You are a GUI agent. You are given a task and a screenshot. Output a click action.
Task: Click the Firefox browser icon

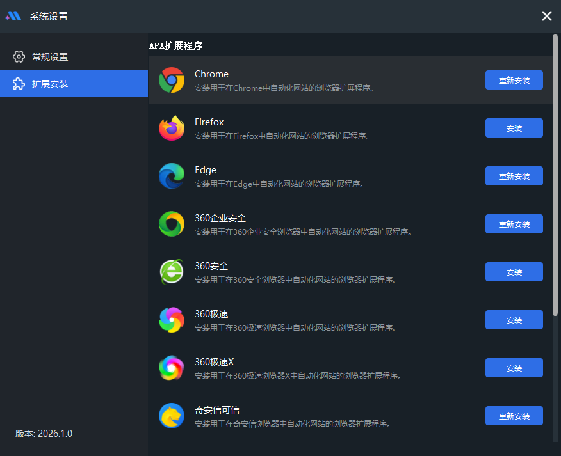click(x=172, y=128)
